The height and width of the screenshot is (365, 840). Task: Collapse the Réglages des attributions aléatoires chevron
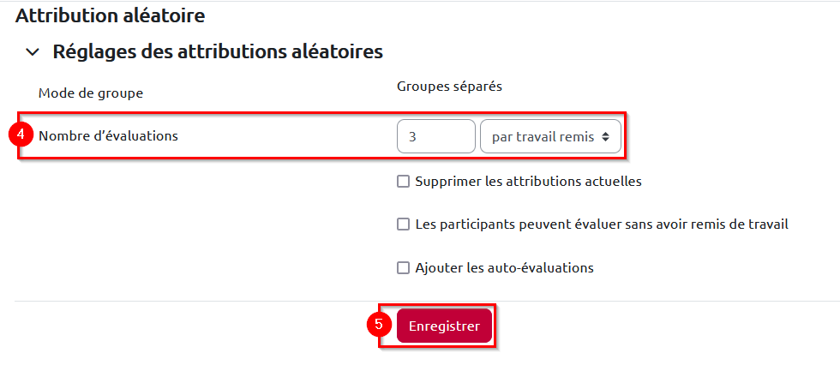pos(33,52)
